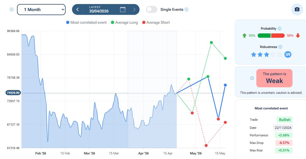Click info icon beside timeframe dropdown
Image resolution: width=306 pixels, height=159 pixels.
click(12, 9)
